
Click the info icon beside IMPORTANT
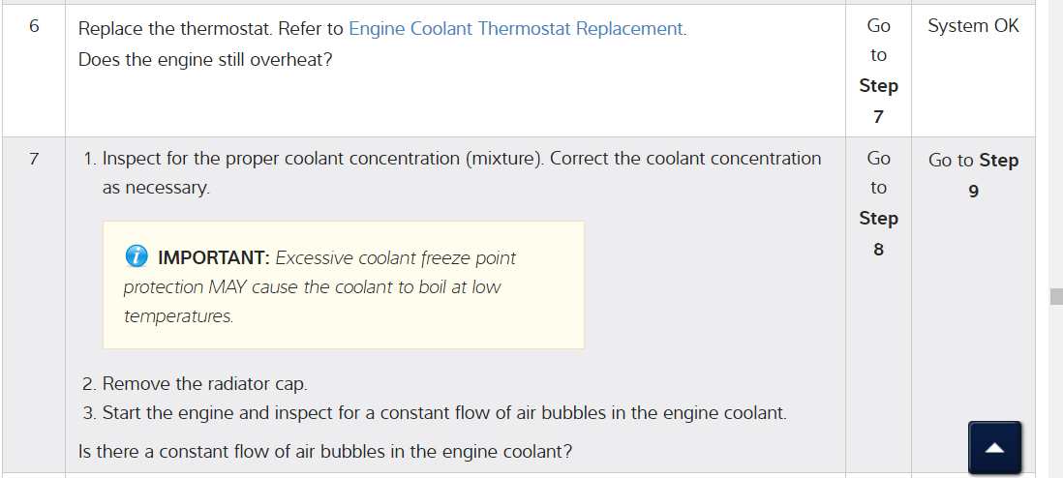point(137,257)
